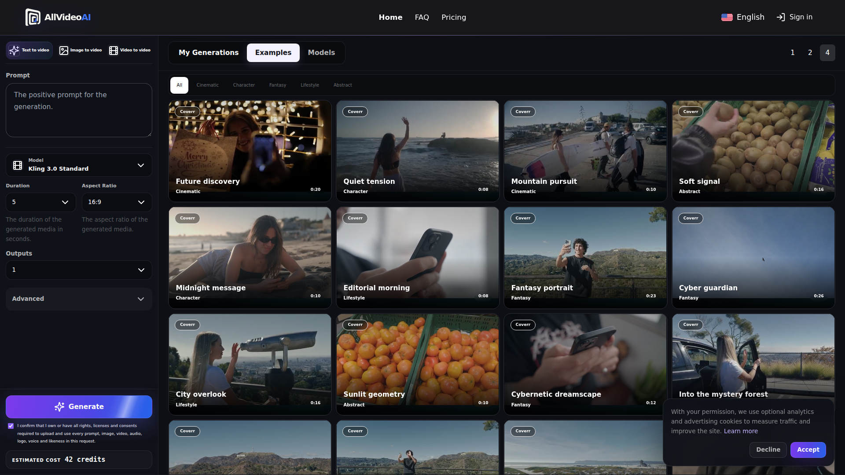Screen dimensions: 845x475
Task: Go to examples page 1
Action: (x=793, y=53)
